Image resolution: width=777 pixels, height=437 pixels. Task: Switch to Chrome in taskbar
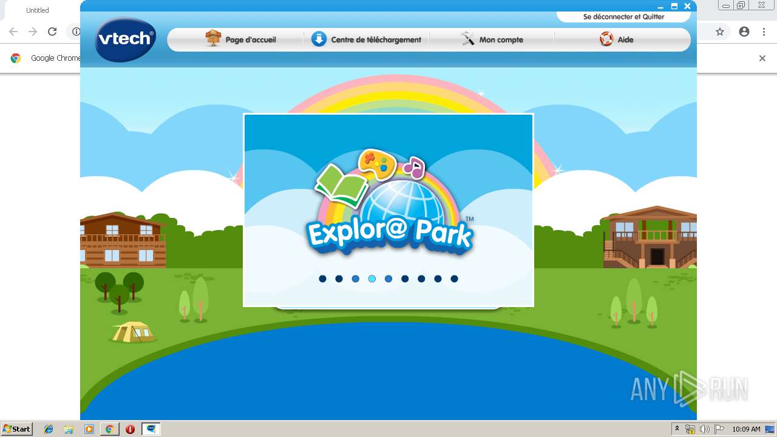pos(109,429)
